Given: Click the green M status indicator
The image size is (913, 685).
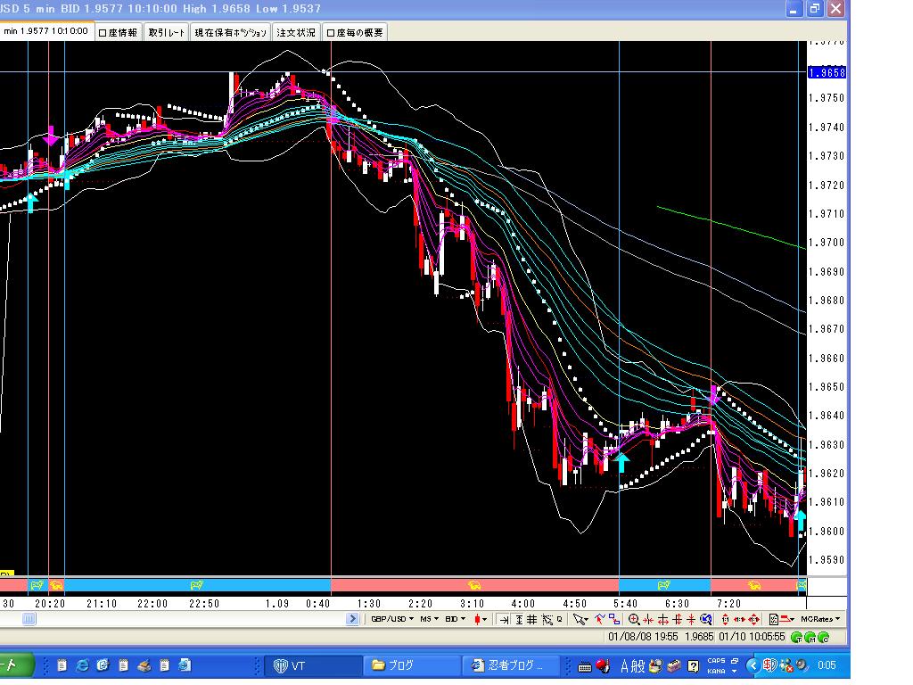Looking at the screenshot, I should click(x=811, y=637).
